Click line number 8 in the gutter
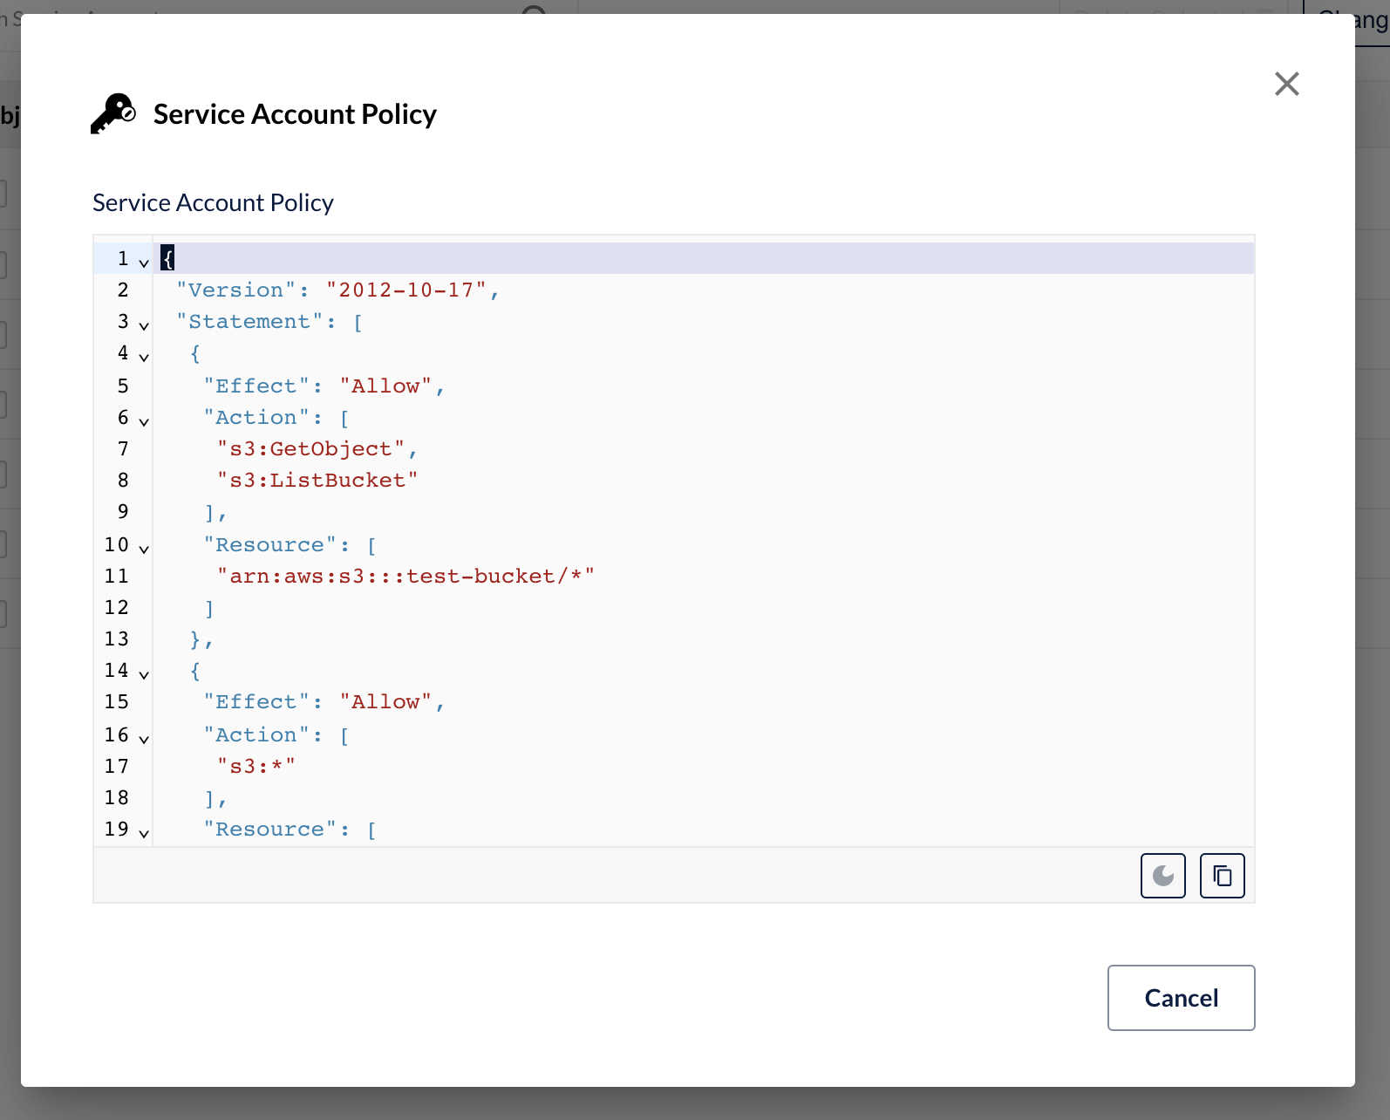Screen dimensions: 1390x1120 pyautogui.click(x=123, y=480)
